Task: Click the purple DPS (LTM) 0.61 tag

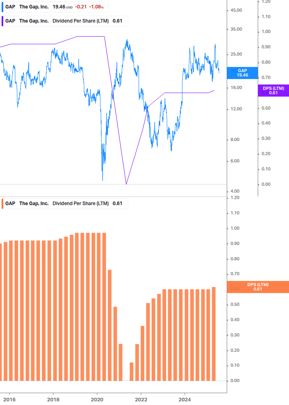Action: (x=273, y=91)
